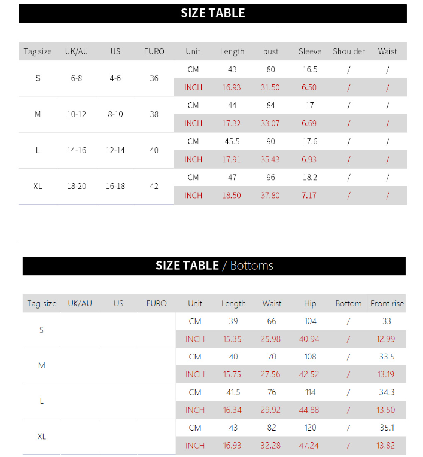This screenshot has width=423, height=457.
Task: Select the 13.82 inch front rise value
Action: point(386,446)
